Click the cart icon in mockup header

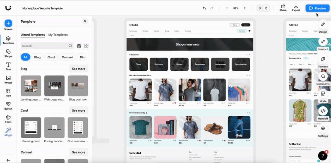click(x=249, y=31)
